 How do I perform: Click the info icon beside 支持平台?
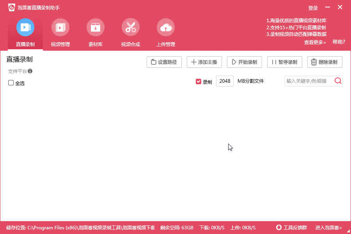pos(30,71)
